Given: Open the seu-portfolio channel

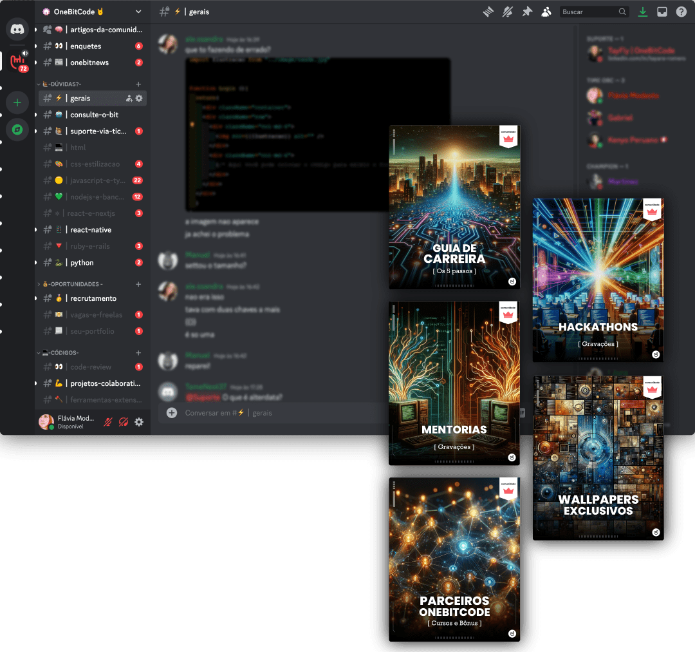Looking at the screenshot, I should point(93,332).
